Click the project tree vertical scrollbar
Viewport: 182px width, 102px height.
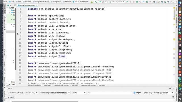pos(16,39)
